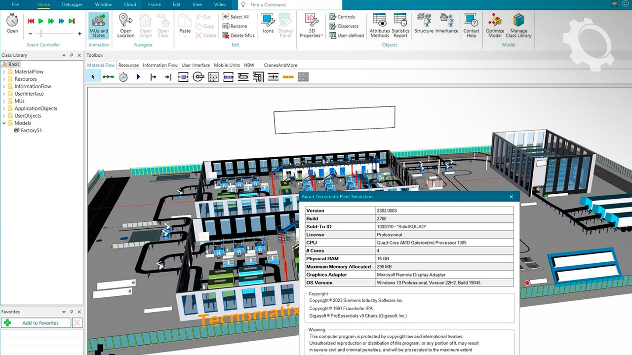Click Rename in Edit group
The height and width of the screenshot is (355, 632).
click(x=235, y=26)
